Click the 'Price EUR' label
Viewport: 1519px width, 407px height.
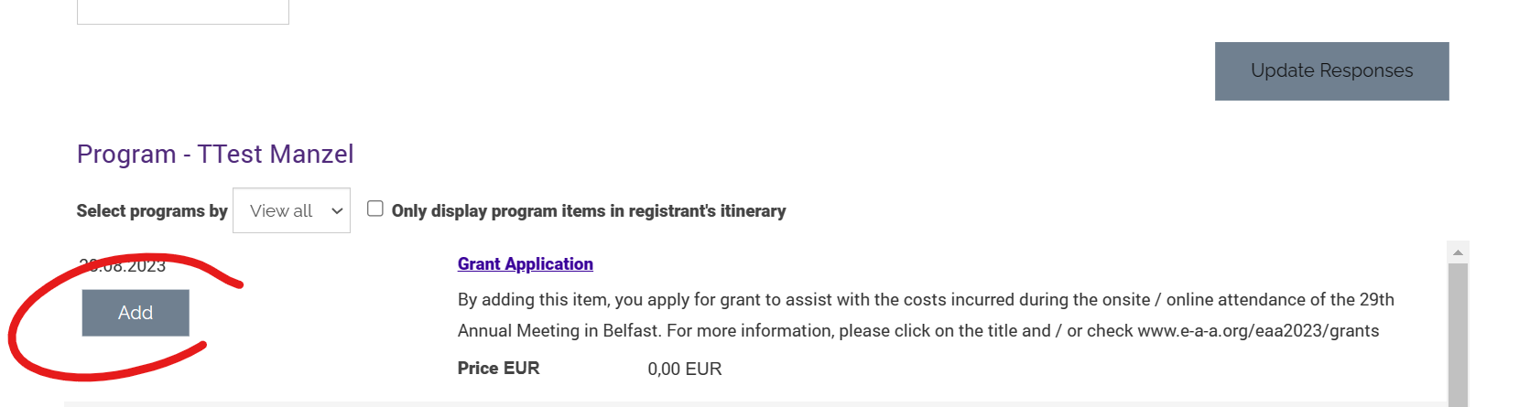(x=499, y=369)
